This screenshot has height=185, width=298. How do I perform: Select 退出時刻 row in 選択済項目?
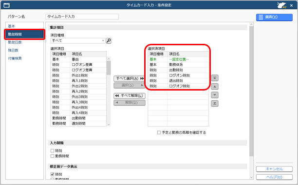178,81
